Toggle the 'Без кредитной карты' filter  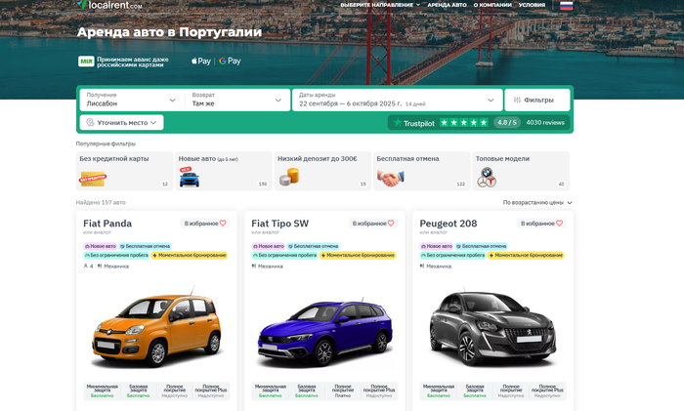pos(123,170)
